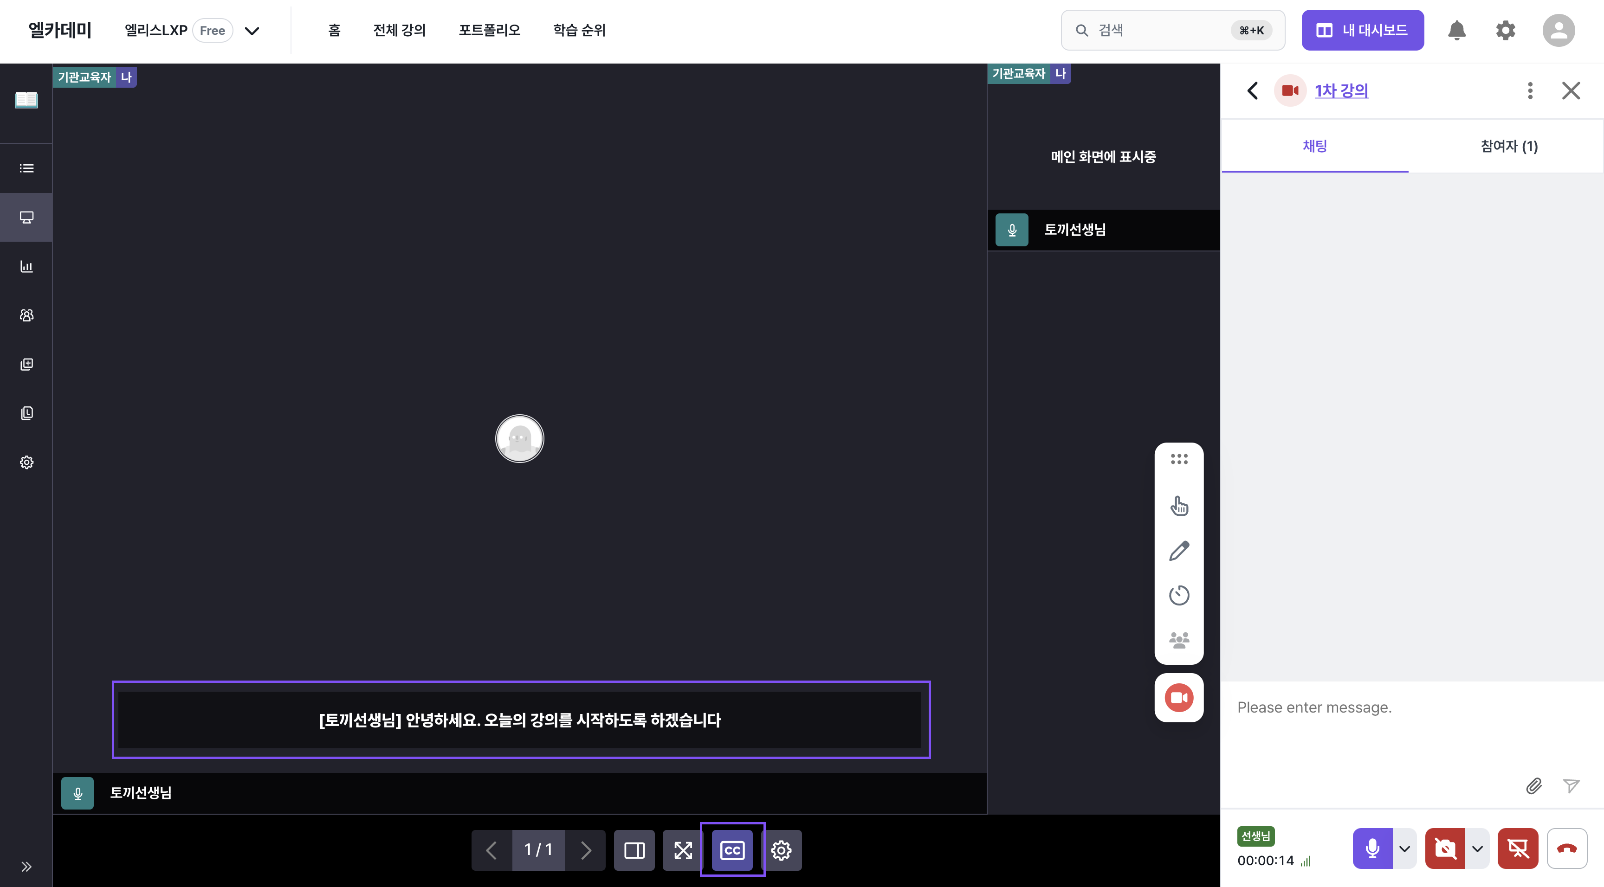
Task: Open the three-dot more menu in chat panel
Action: (x=1530, y=91)
